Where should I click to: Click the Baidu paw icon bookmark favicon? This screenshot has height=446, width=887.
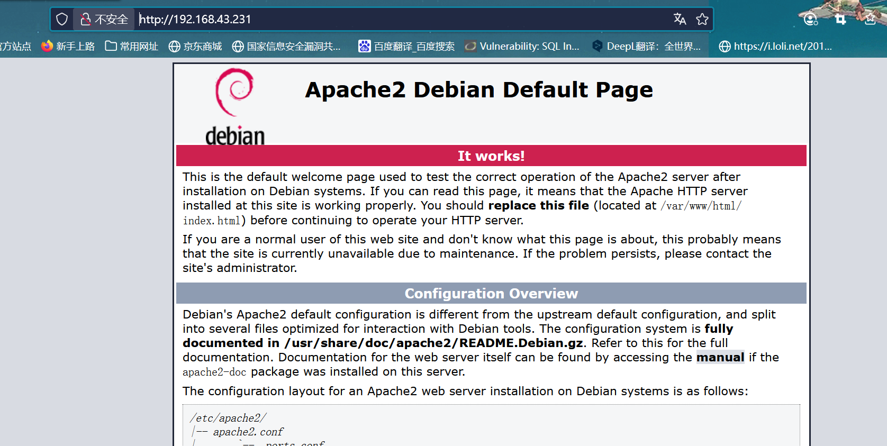(365, 46)
